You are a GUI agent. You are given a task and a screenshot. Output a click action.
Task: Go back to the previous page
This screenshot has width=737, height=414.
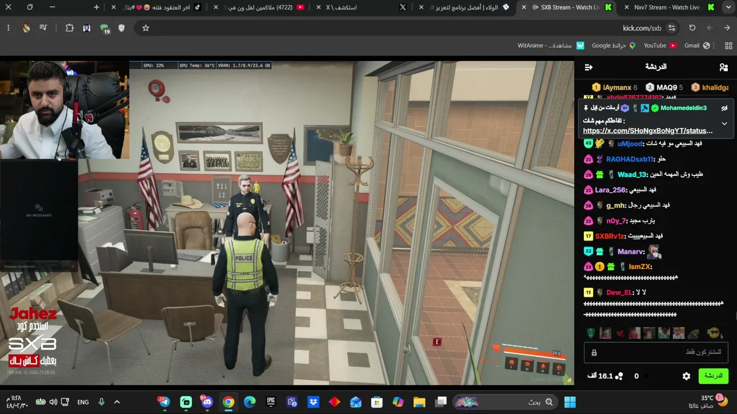(727, 28)
